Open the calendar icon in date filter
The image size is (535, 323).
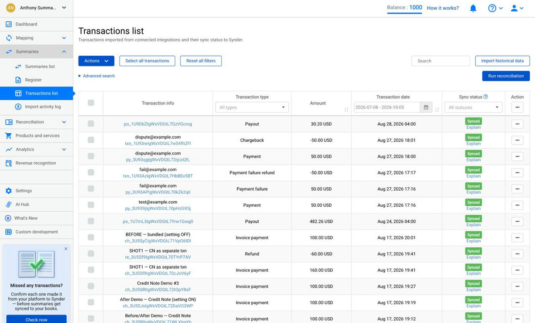[426, 107]
